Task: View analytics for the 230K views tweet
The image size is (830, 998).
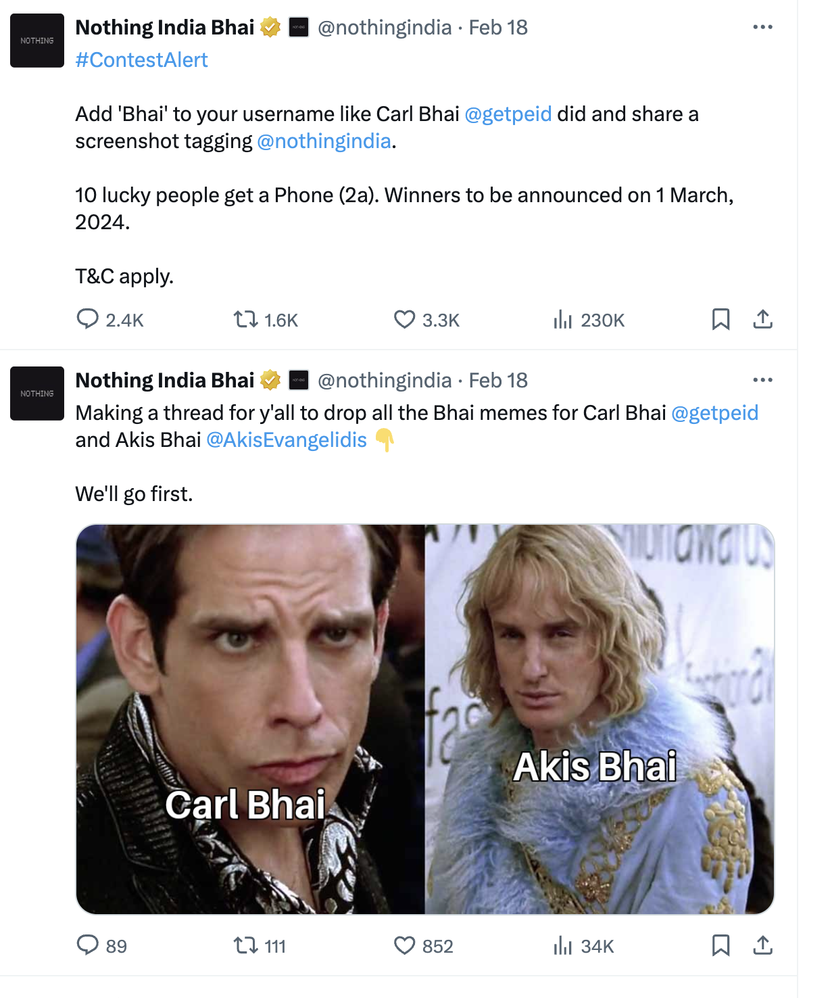Action: click(562, 319)
